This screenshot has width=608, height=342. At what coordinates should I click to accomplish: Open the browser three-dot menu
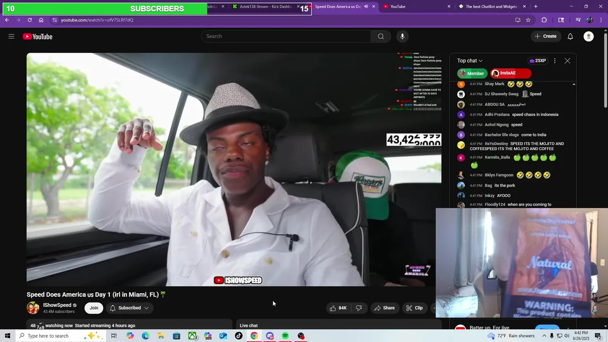click(x=601, y=20)
